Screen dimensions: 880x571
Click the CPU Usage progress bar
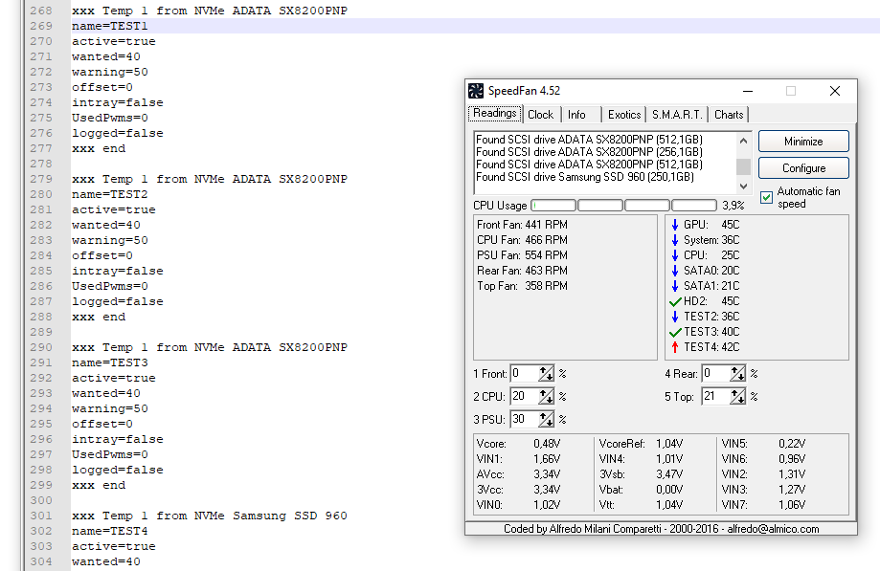(624, 206)
